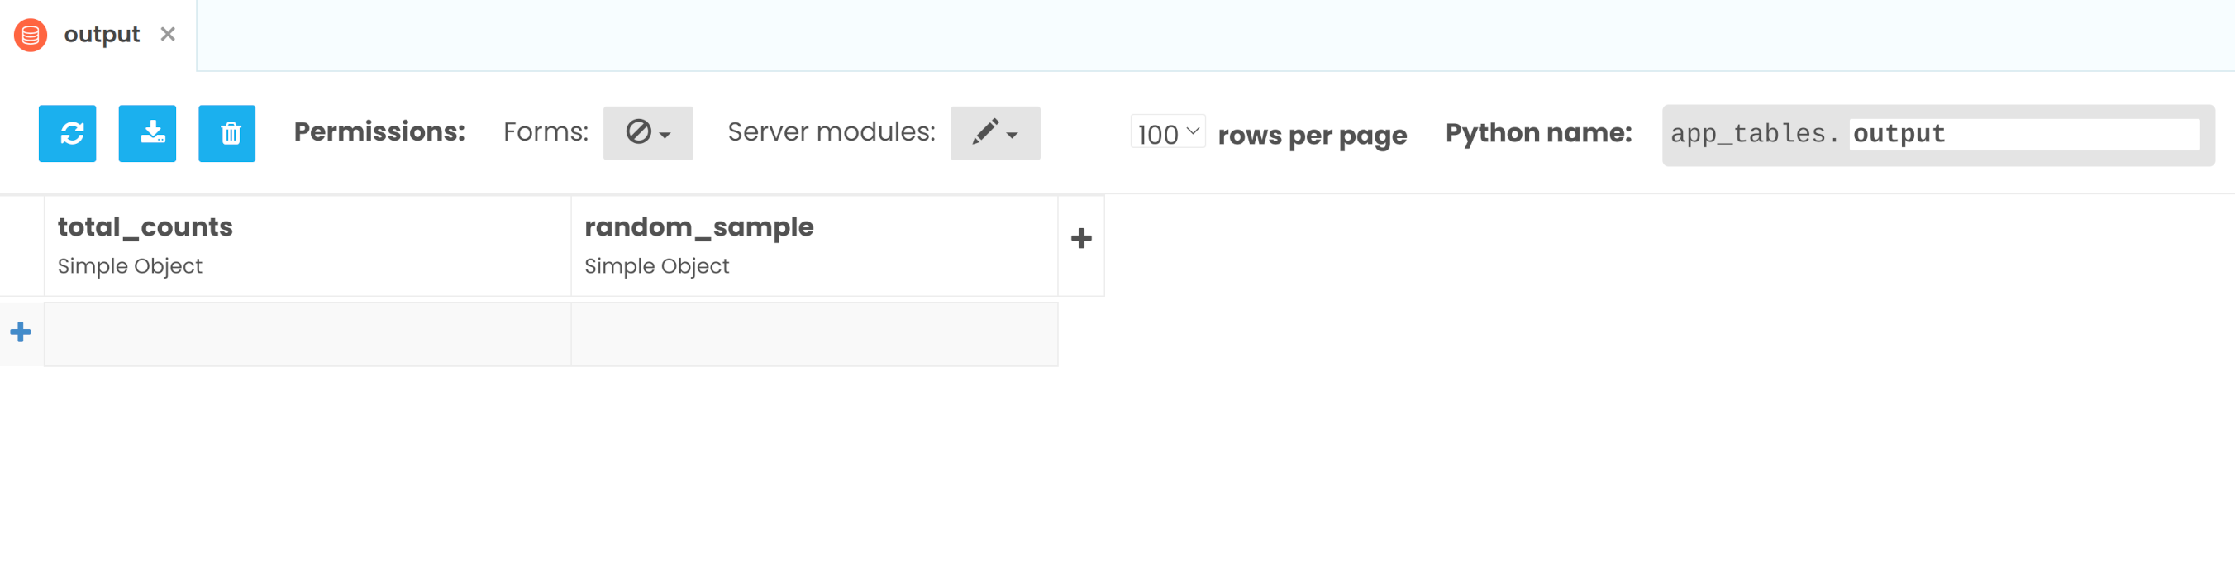
Task: Edit the Python name field
Action: pyautogui.click(x=2023, y=135)
